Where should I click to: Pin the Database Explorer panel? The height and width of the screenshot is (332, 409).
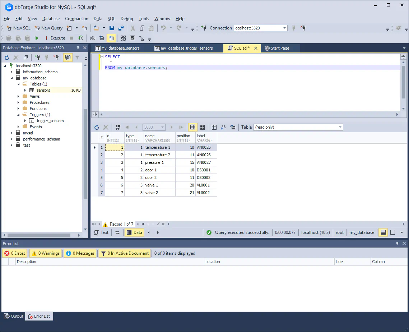[x=78, y=48]
